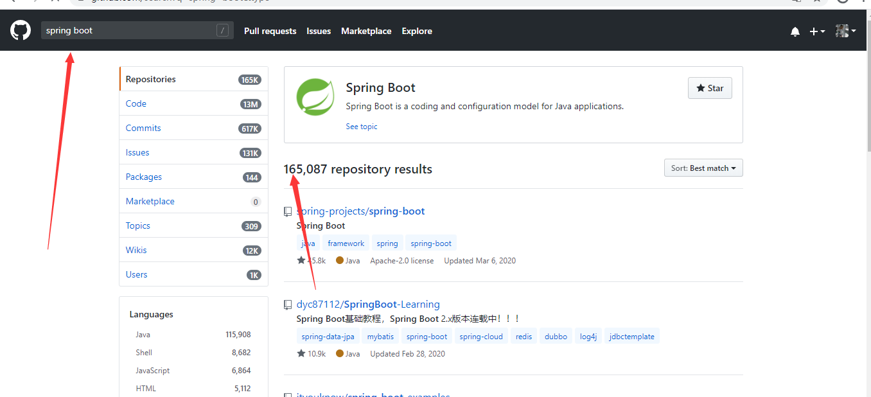The width and height of the screenshot is (871, 397).
Task: Click the jdbctemplate topic tag
Action: point(632,337)
